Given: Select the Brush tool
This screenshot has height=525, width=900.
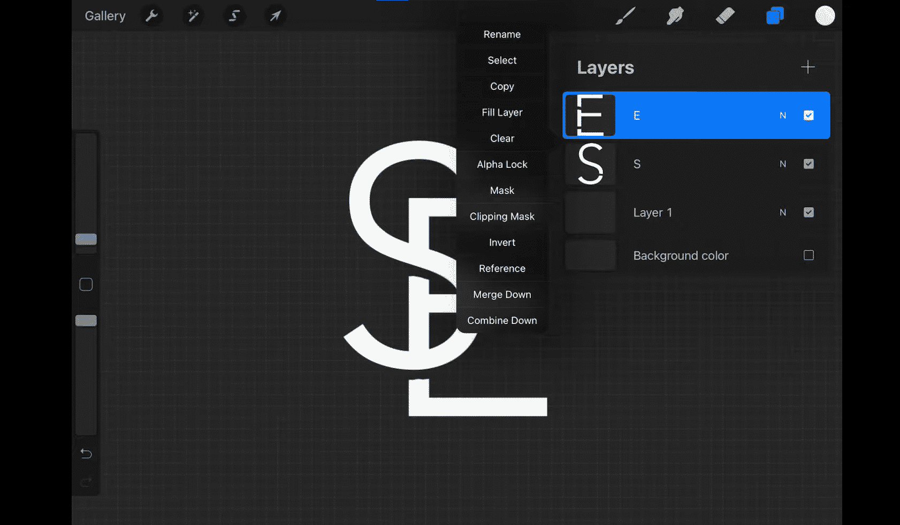Looking at the screenshot, I should pyautogui.click(x=625, y=16).
